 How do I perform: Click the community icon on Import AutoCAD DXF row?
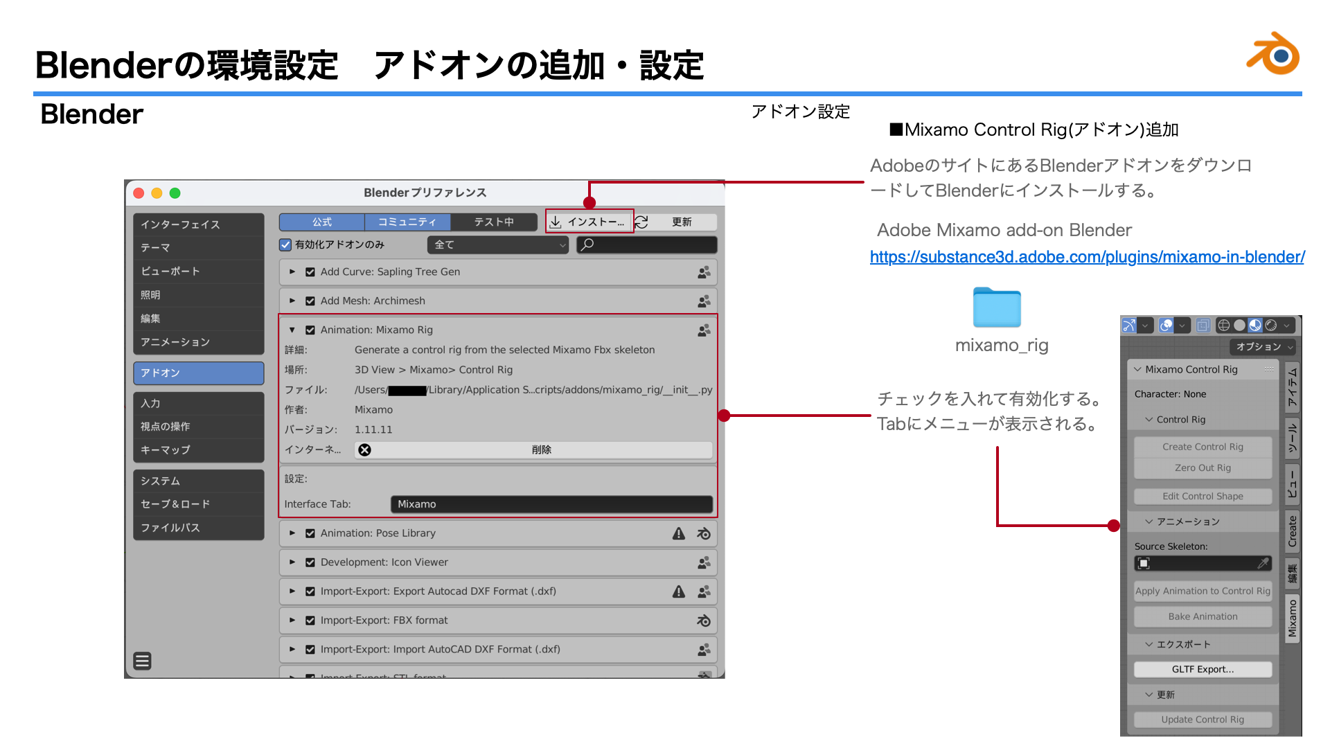coord(704,650)
